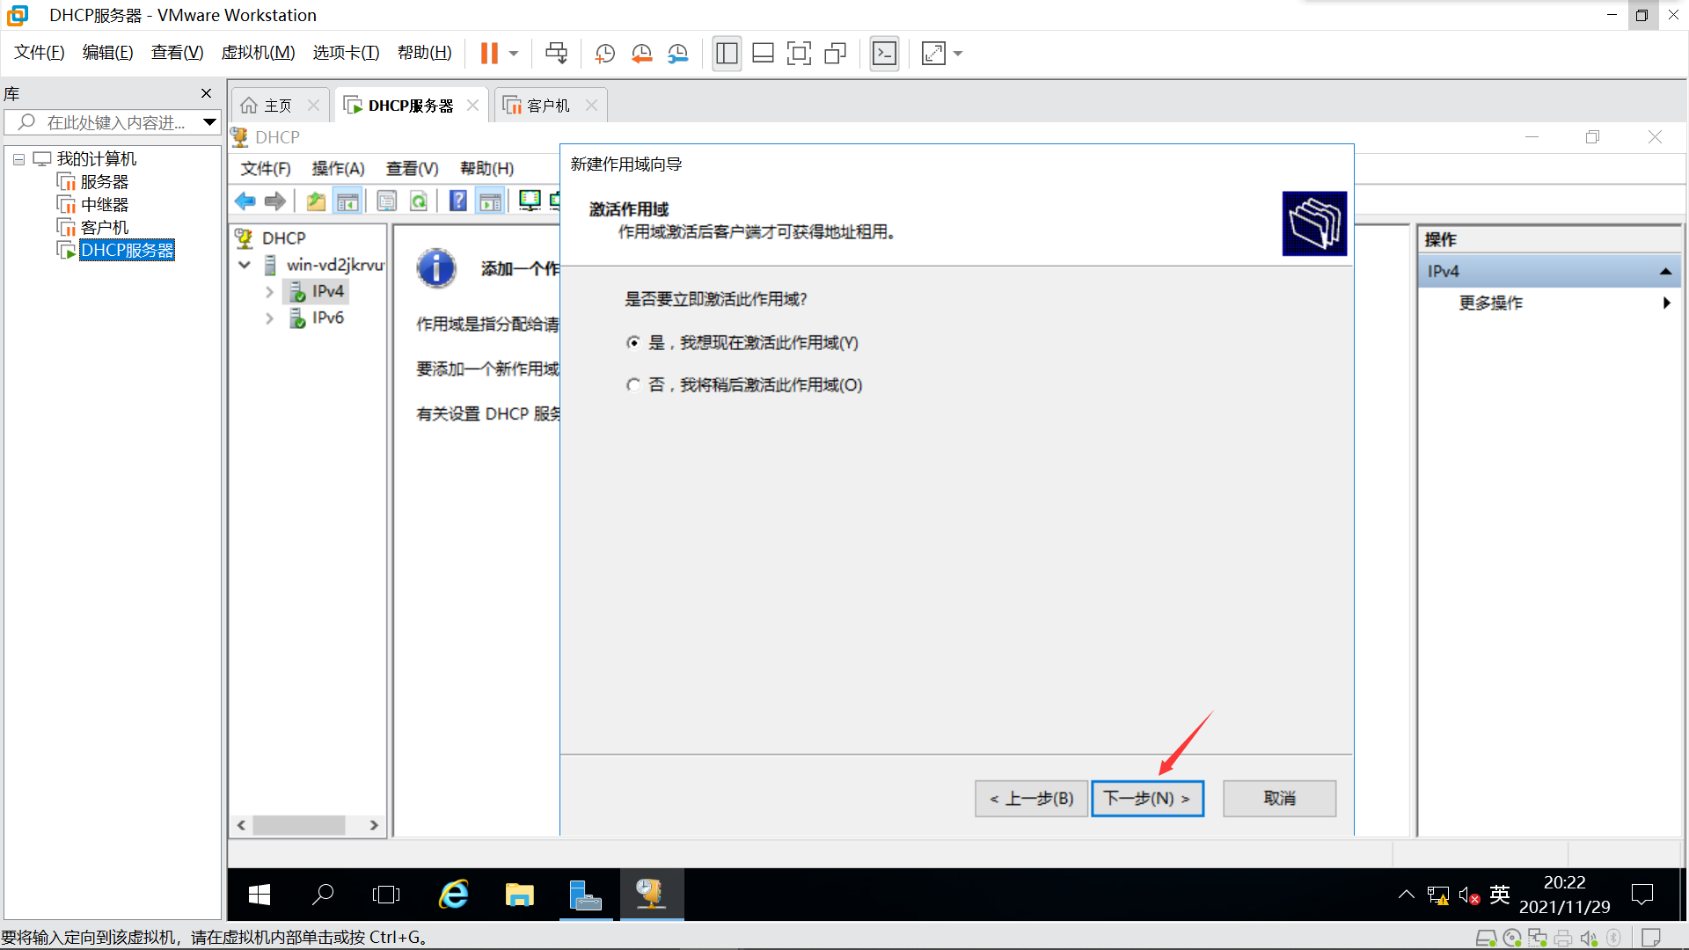Open the snapshot manager icon

tap(677, 54)
